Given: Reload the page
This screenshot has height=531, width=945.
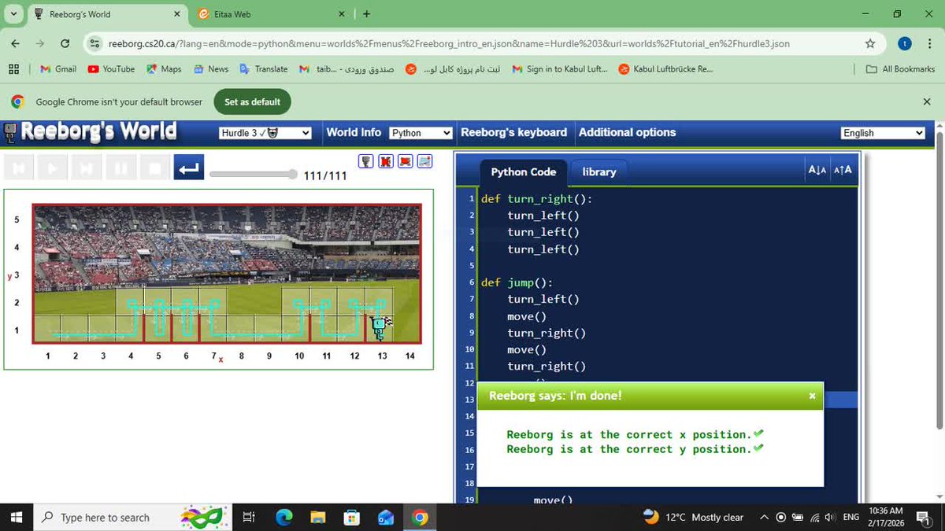Looking at the screenshot, I should click(65, 44).
